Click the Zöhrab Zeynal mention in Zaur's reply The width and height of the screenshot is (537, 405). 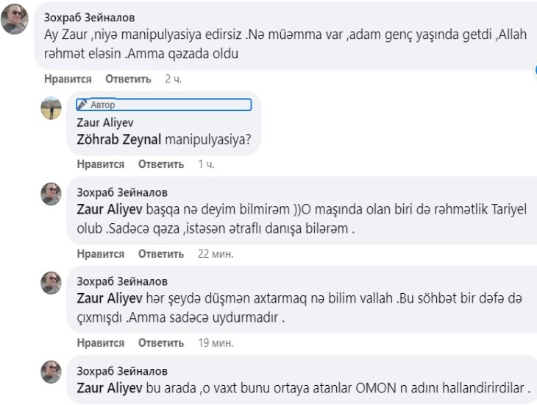pyautogui.click(x=119, y=138)
